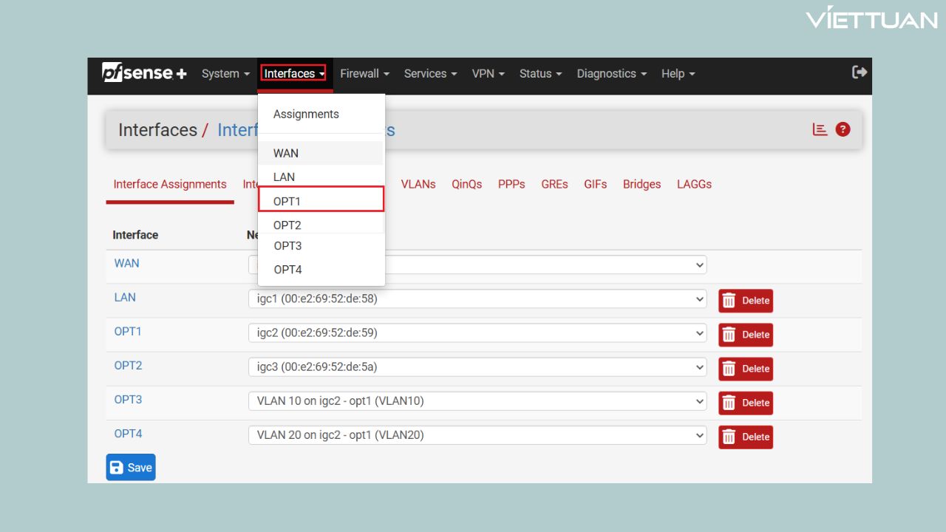Viewport: 946px width, 532px height.
Task: Open the red help question mark icon
Action: (x=843, y=129)
